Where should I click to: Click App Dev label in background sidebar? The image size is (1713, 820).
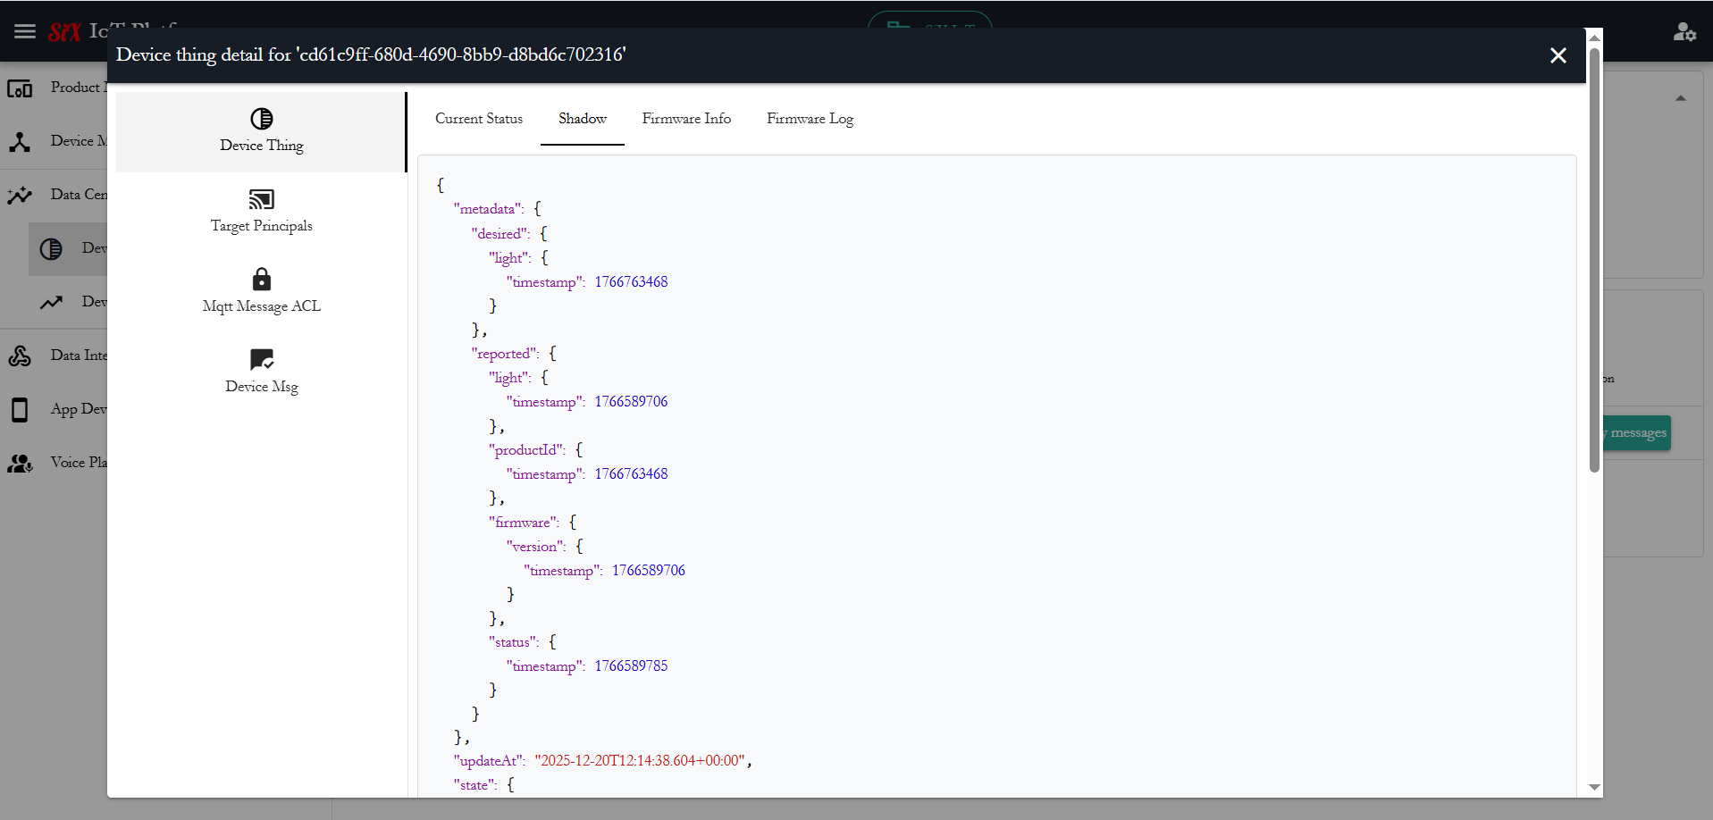pyautogui.click(x=79, y=408)
